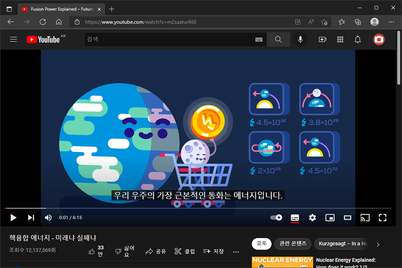Reload the page
402x268 pixels.
(x=43, y=22)
